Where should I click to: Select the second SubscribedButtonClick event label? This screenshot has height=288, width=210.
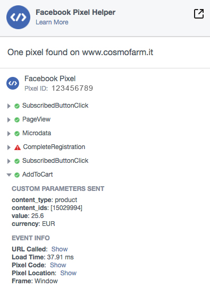(x=55, y=161)
